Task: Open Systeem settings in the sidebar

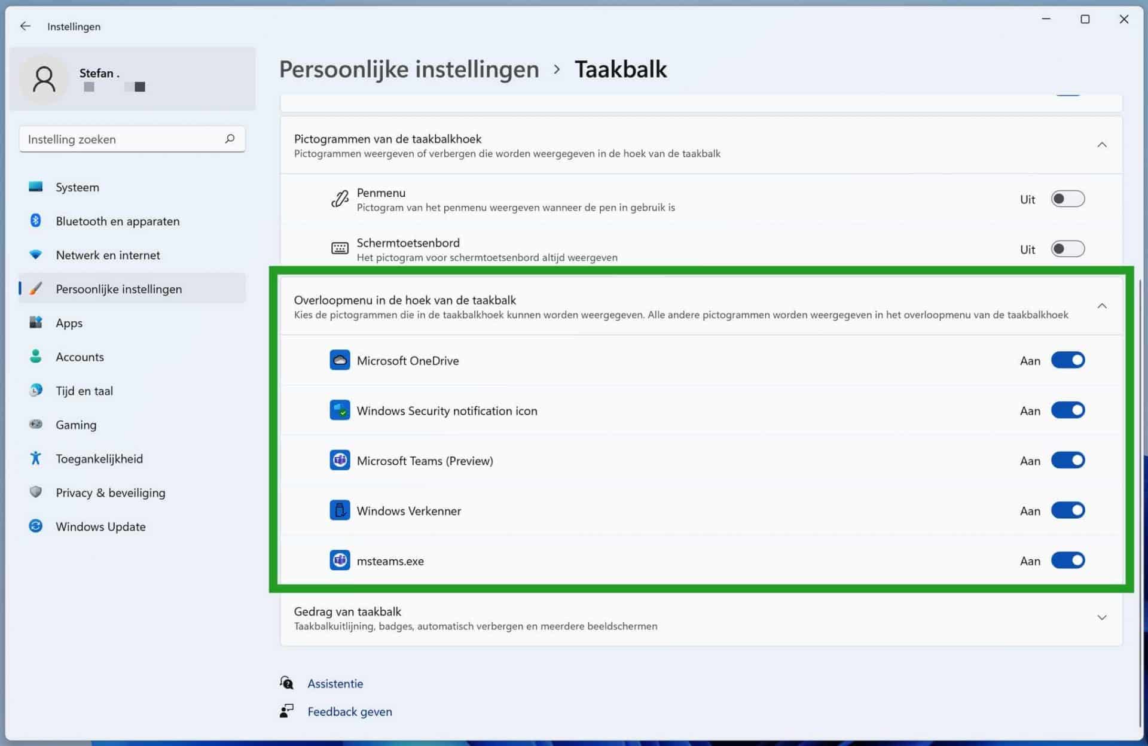Action: [x=77, y=187]
